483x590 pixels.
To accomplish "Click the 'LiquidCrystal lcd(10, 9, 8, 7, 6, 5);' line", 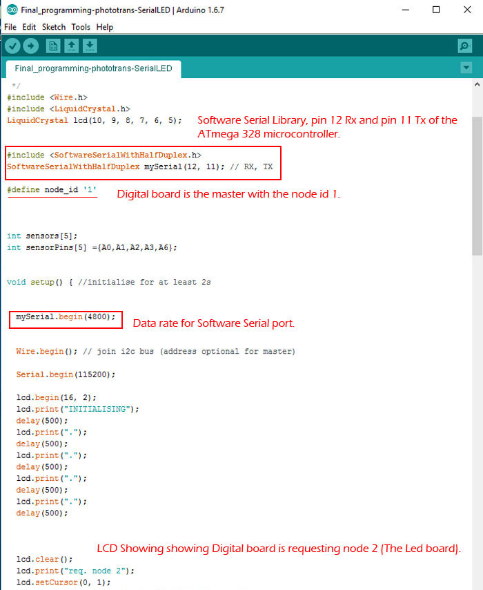I will 95,120.
